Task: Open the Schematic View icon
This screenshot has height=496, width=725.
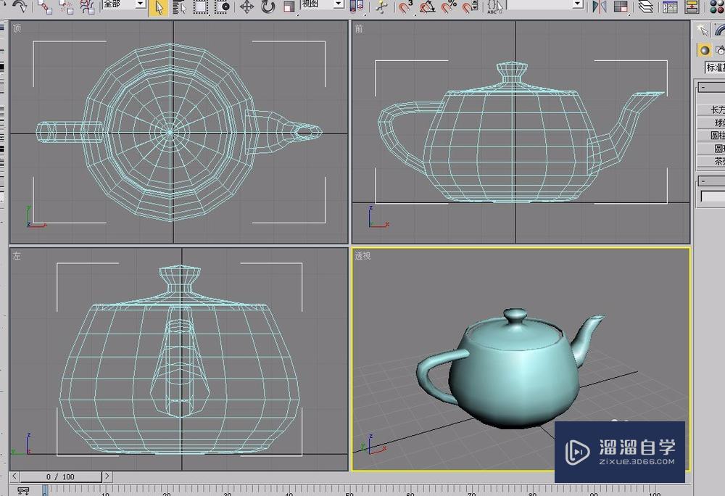Action: pos(692,7)
